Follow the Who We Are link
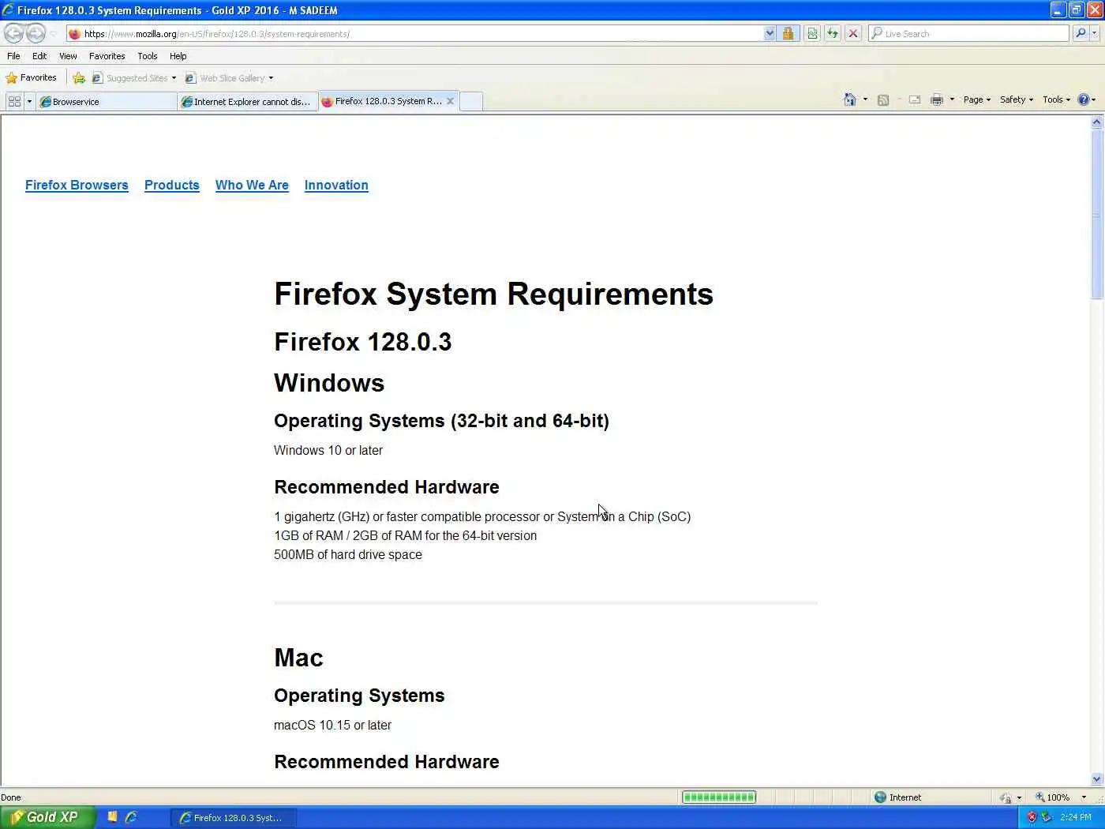The width and height of the screenshot is (1105, 829). click(252, 185)
